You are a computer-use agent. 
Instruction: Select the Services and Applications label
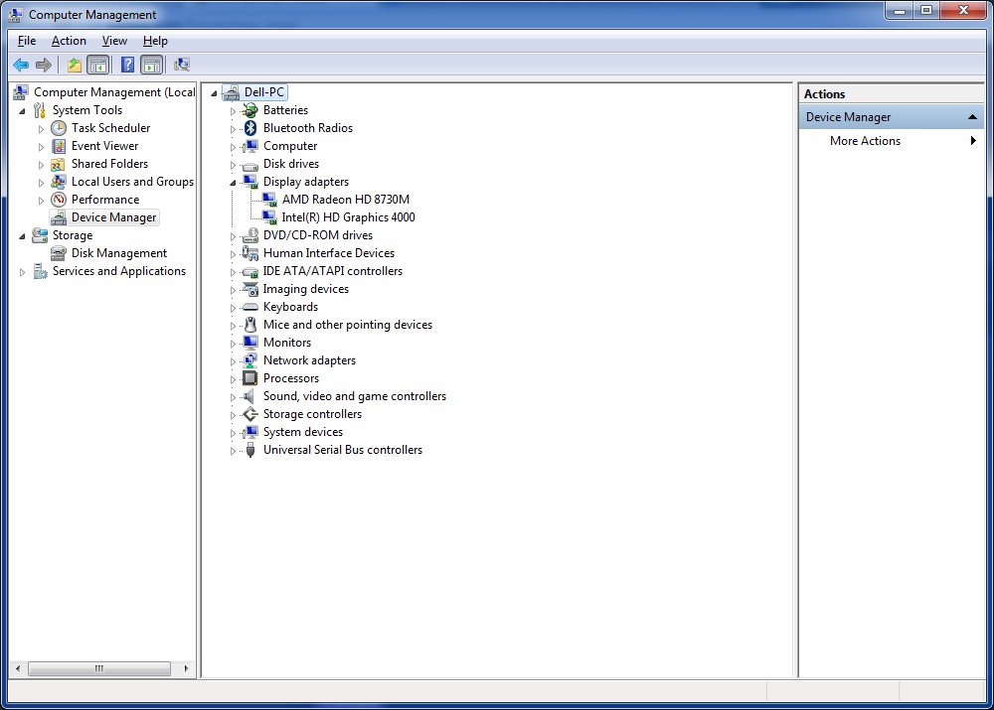coord(119,271)
